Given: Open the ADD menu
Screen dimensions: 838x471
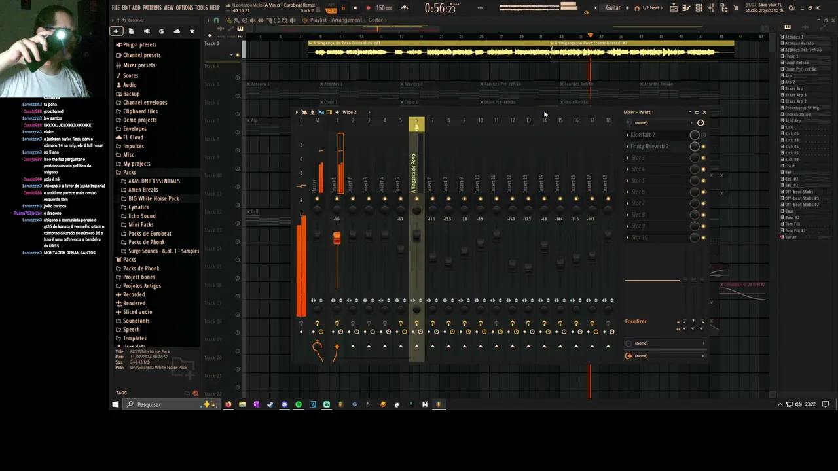Looking at the screenshot, I should click(136, 8).
